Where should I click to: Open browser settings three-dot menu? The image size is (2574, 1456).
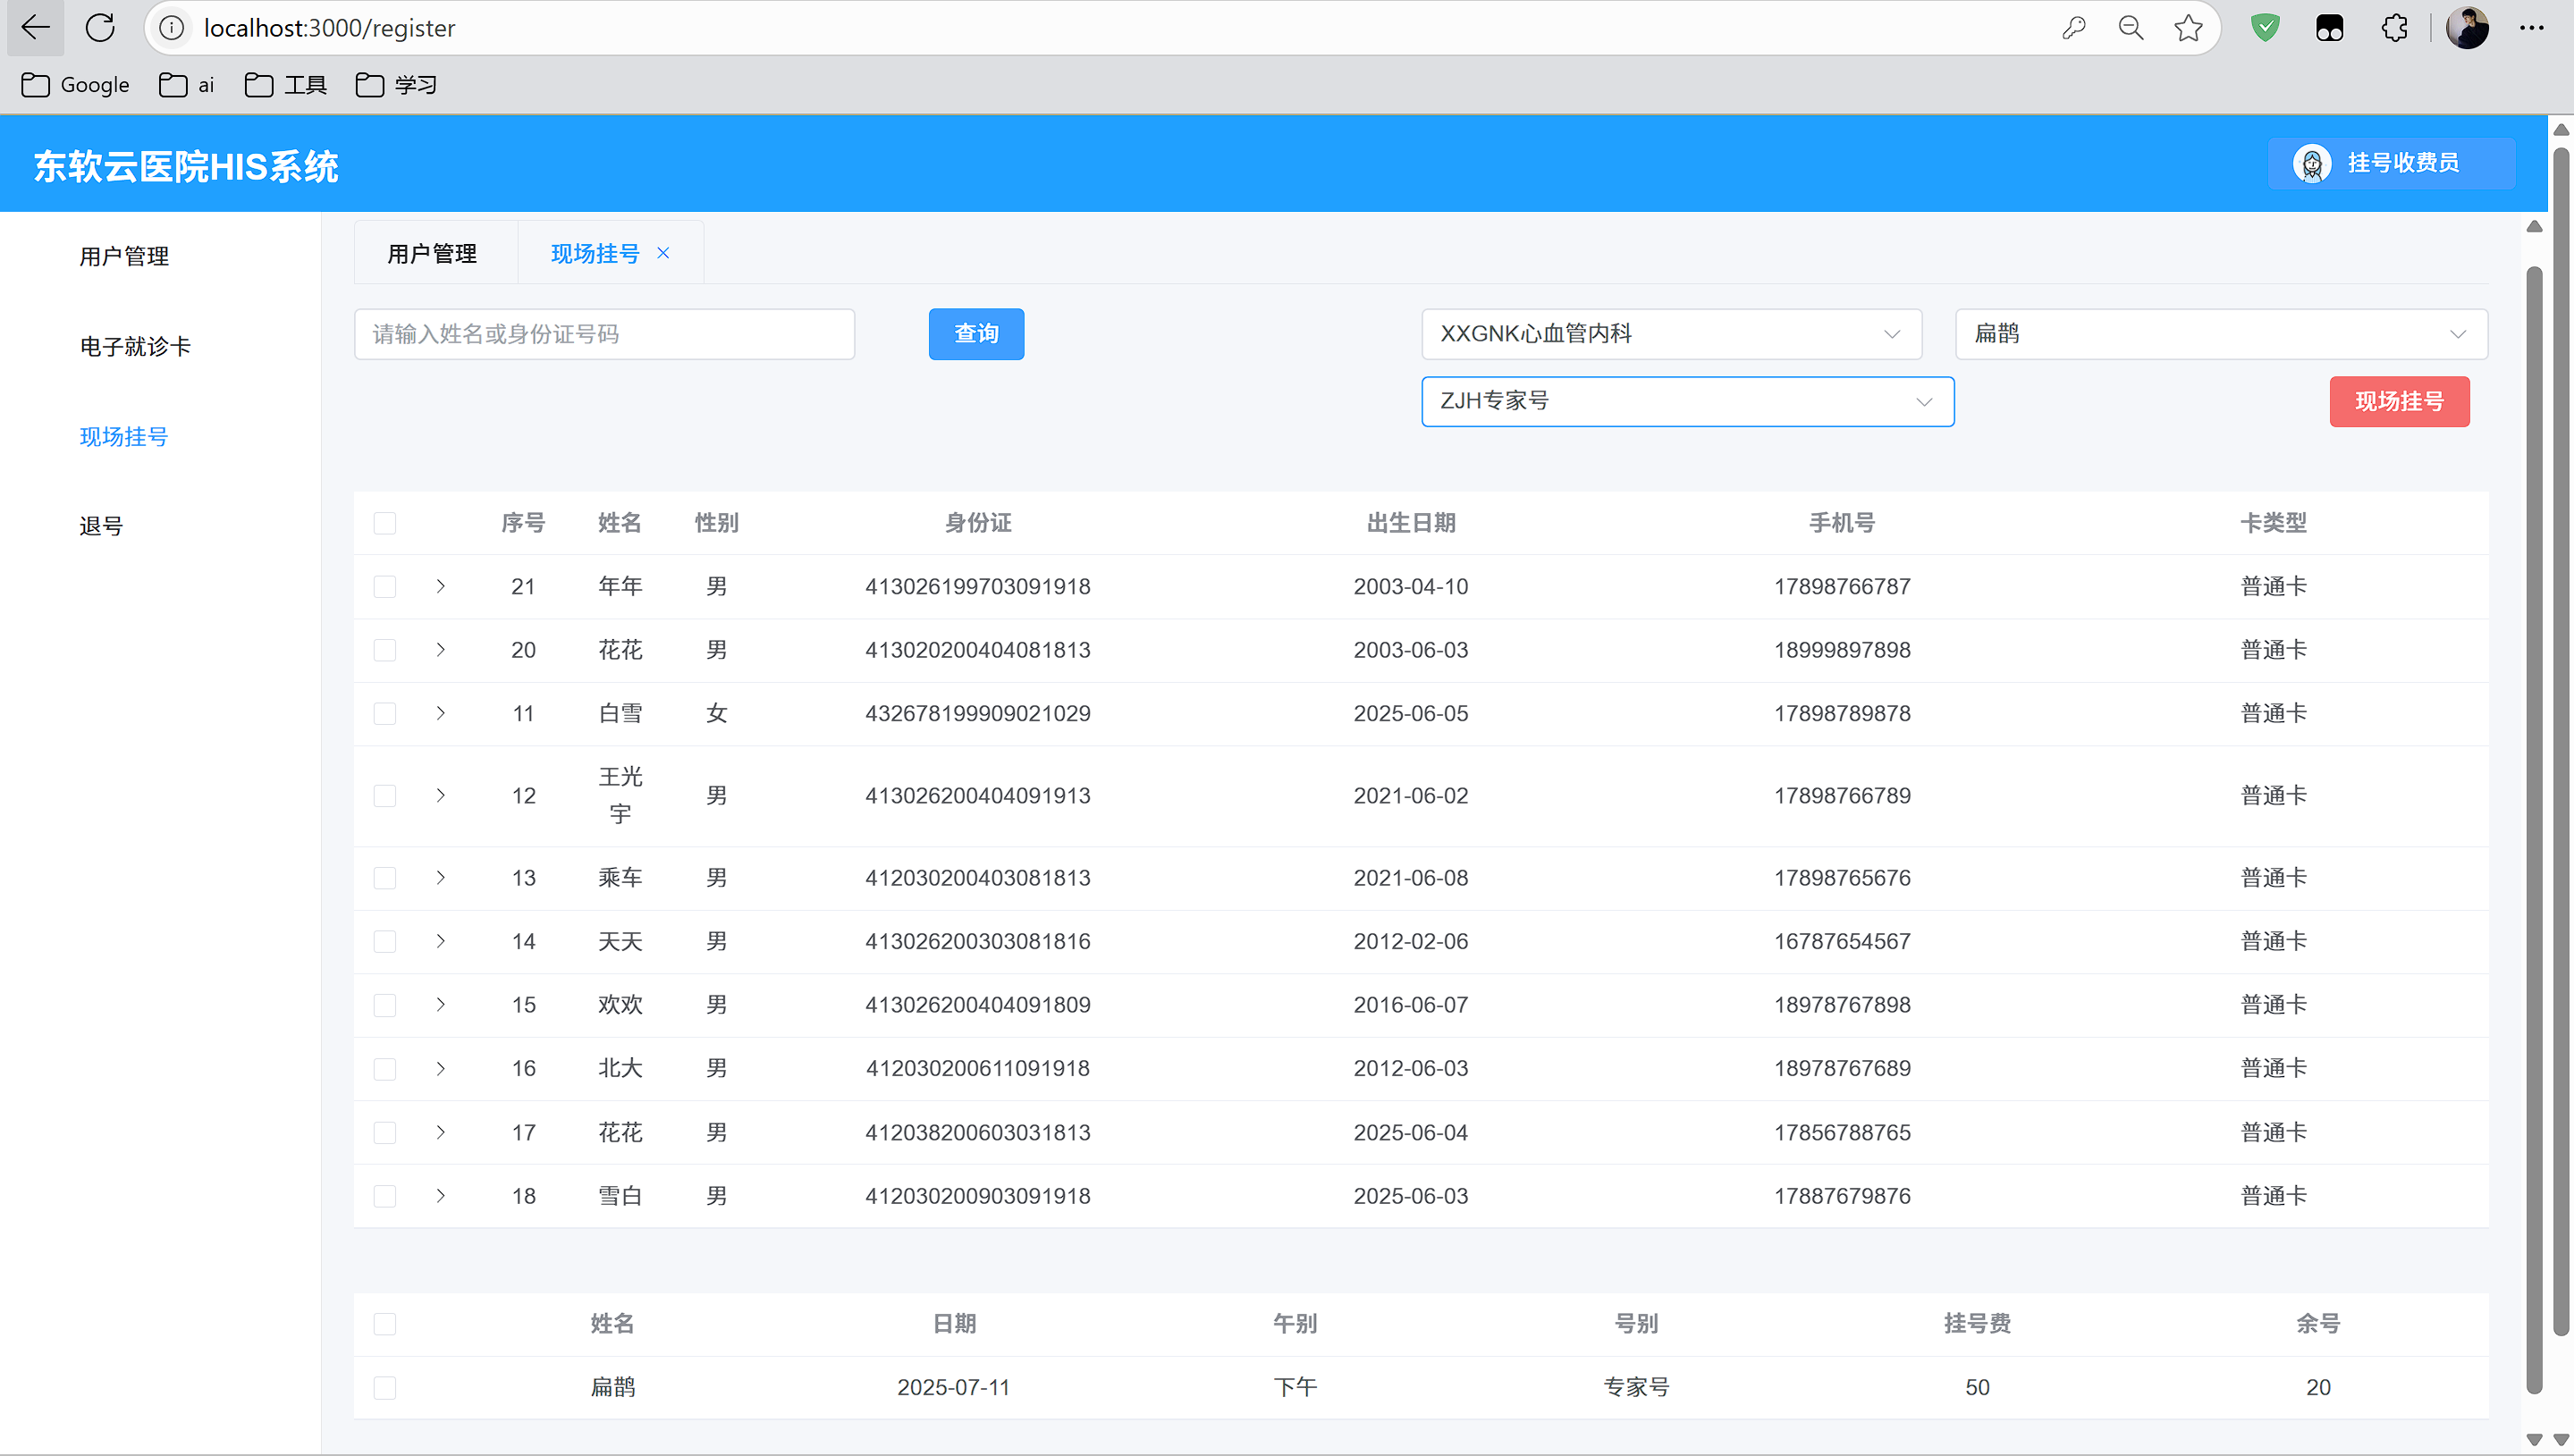(2531, 28)
